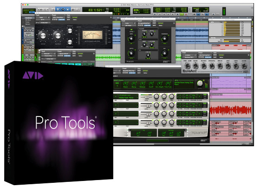The width and height of the screenshot is (260, 187).
Task: Open the SansAmp Preset dropdown
Action: point(205,55)
